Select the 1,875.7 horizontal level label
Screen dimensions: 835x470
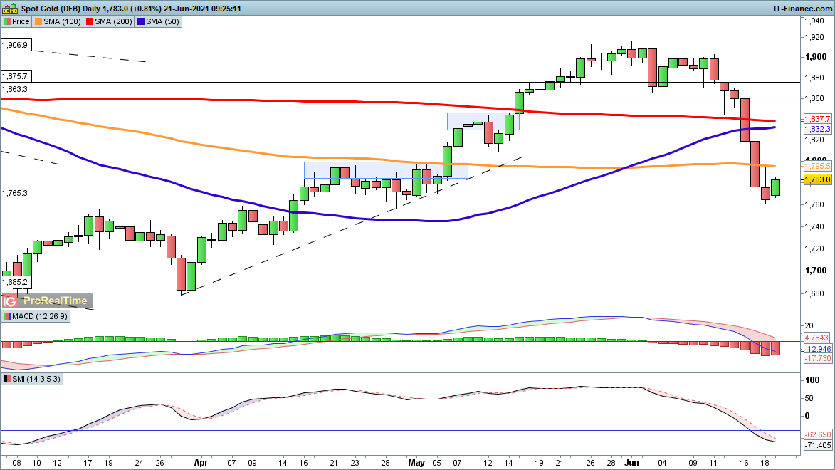tap(15, 76)
